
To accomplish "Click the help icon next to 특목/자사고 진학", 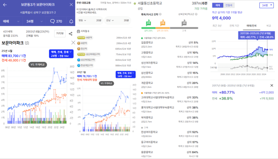I will (x=160, y=14).
